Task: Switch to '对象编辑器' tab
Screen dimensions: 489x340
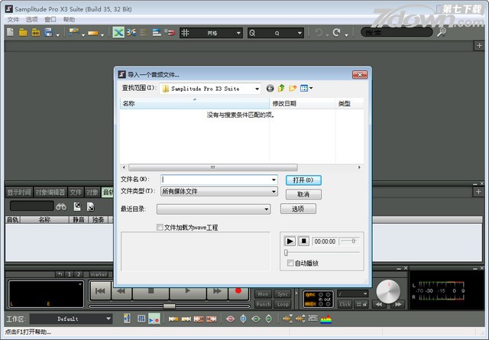Action: pyautogui.click(x=50, y=192)
